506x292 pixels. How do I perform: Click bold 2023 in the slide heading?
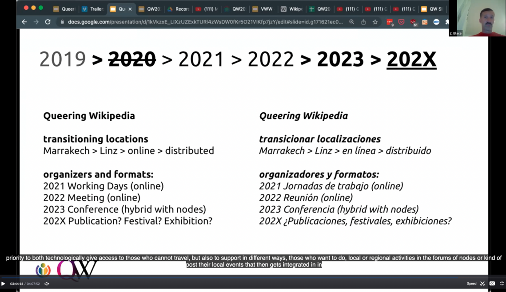click(340, 59)
